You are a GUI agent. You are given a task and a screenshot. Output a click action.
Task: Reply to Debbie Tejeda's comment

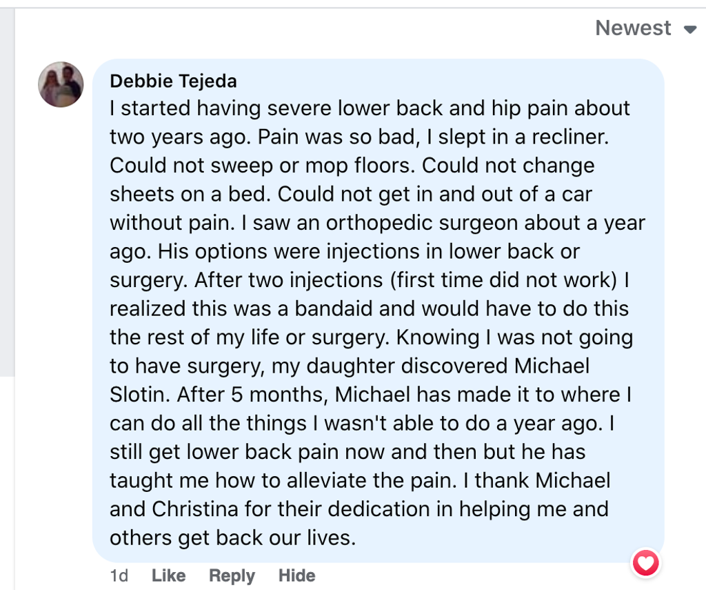(232, 576)
